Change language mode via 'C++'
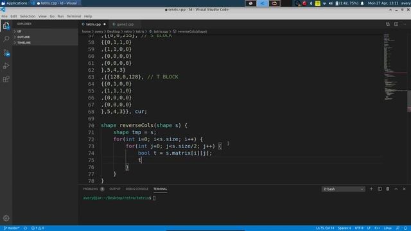 pyautogui.click(x=377, y=228)
